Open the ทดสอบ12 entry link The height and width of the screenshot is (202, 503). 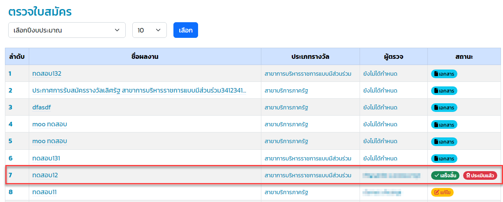[x=45, y=175]
